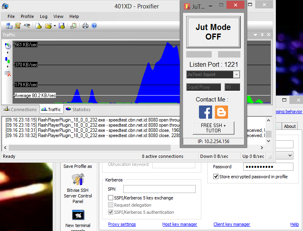Viewport: 303px width, 231px height.
Task: Switch to the About tab in Bitvise
Action: point(290,126)
